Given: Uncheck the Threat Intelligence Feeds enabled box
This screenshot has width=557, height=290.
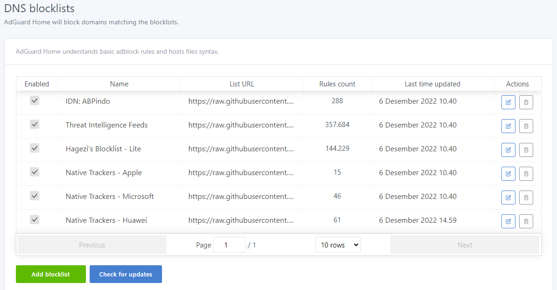Looking at the screenshot, I should (34, 124).
